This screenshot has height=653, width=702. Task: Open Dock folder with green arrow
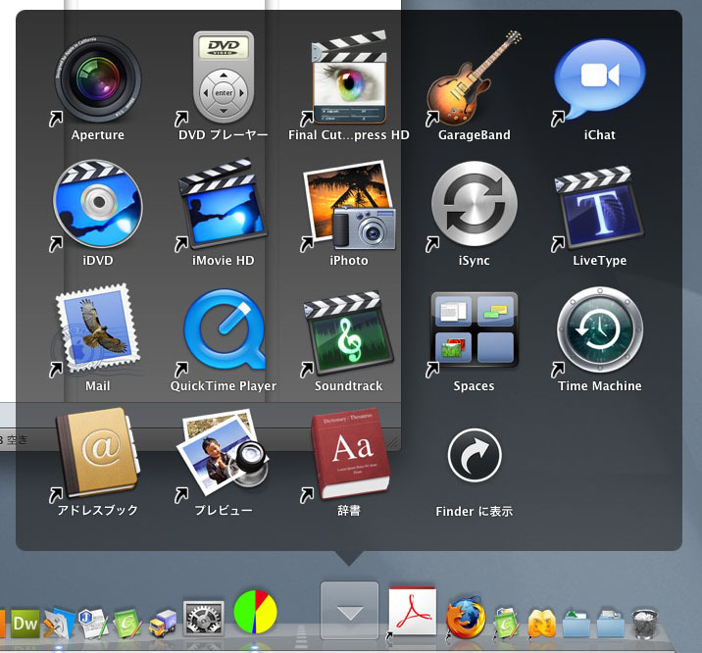pyautogui.click(x=577, y=623)
